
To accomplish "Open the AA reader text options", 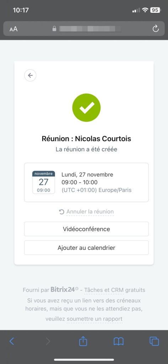I will pyautogui.click(x=13, y=29).
